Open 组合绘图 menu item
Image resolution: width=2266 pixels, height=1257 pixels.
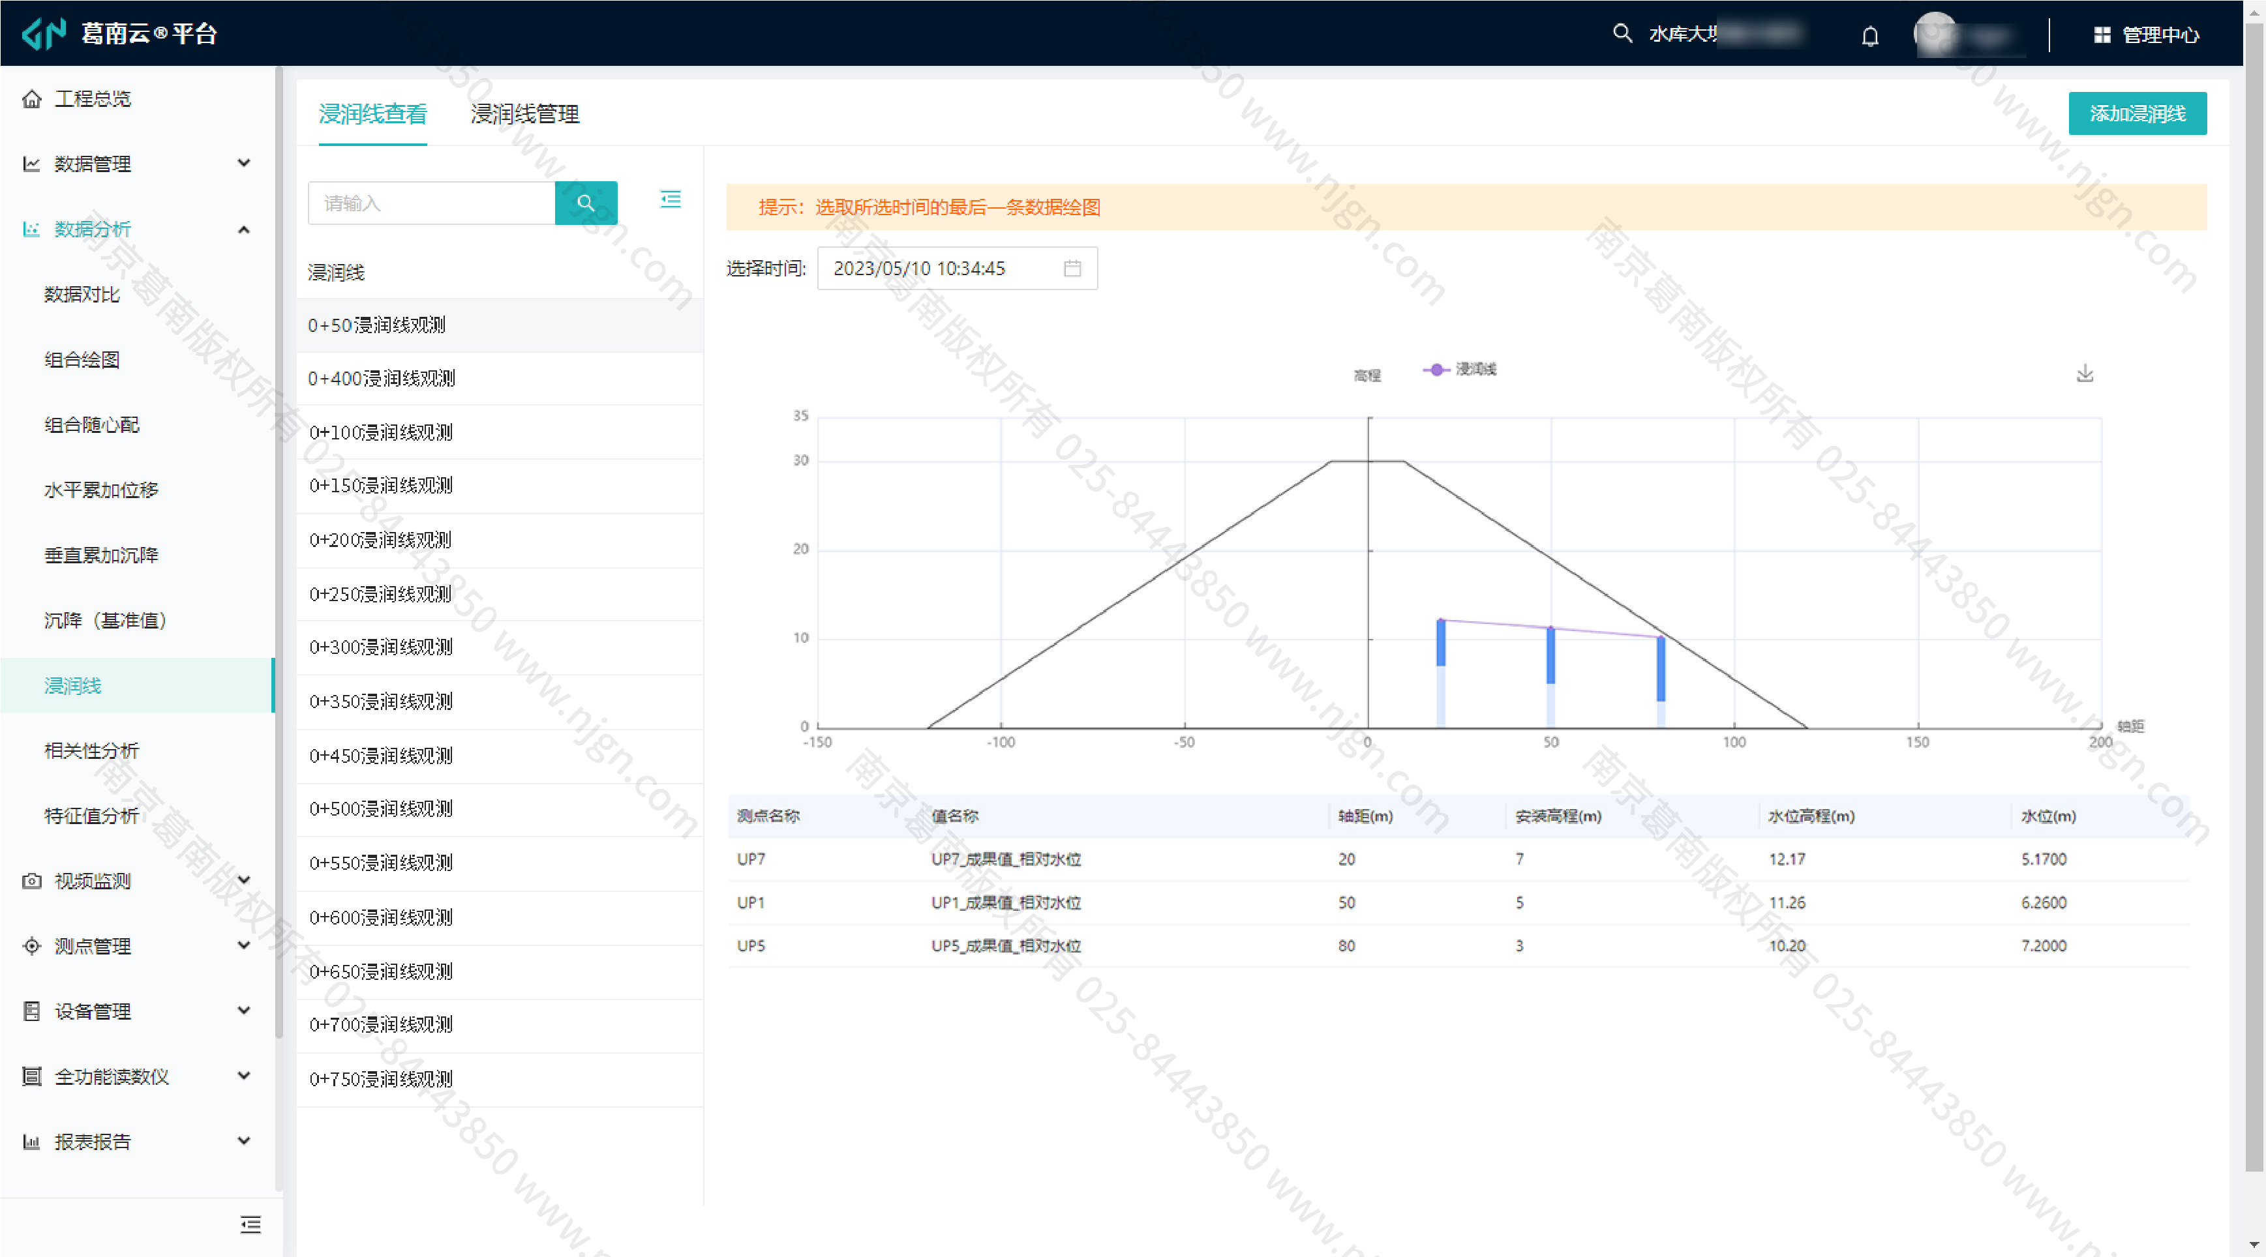coord(82,359)
